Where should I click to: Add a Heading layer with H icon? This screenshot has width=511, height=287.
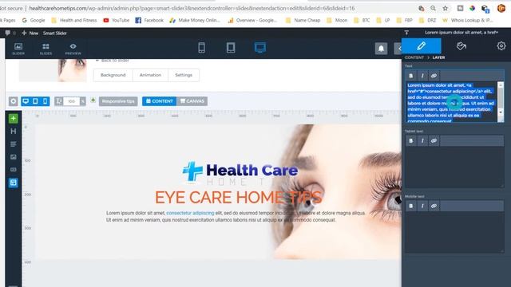(14, 131)
